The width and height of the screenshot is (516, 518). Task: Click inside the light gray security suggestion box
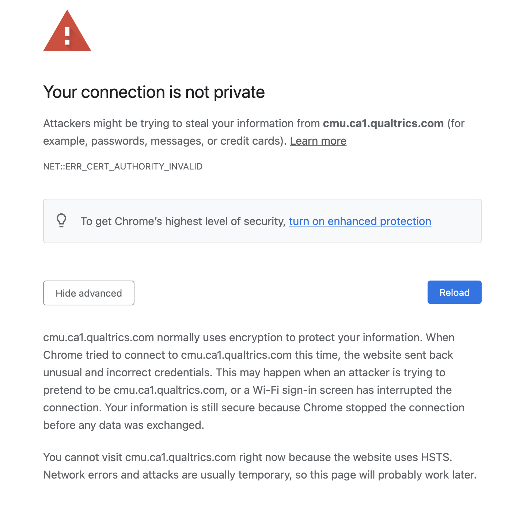coord(262,221)
